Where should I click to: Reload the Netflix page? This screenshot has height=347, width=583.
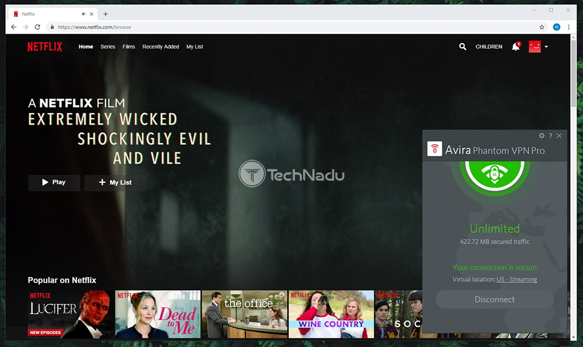(37, 27)
